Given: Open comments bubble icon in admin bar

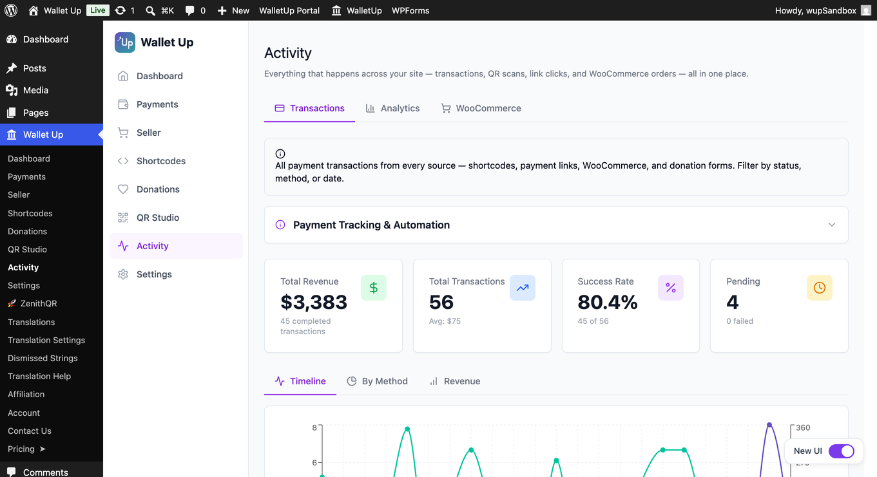Looking at the screenshot, I should 189,11.
